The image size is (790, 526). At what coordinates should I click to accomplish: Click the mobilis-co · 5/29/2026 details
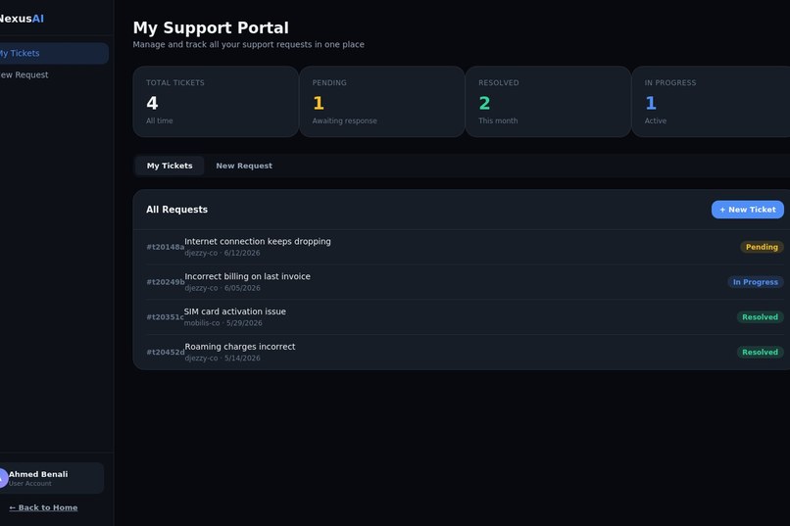pos(222,323)
